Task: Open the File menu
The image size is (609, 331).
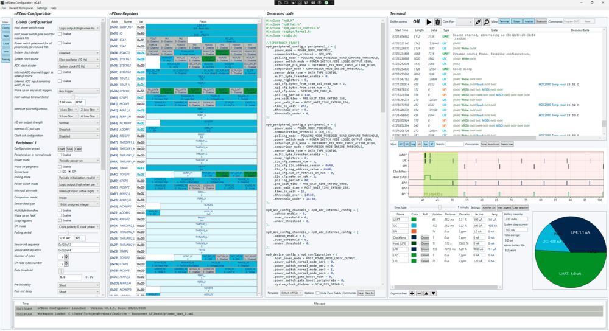Action: point(4,8)
